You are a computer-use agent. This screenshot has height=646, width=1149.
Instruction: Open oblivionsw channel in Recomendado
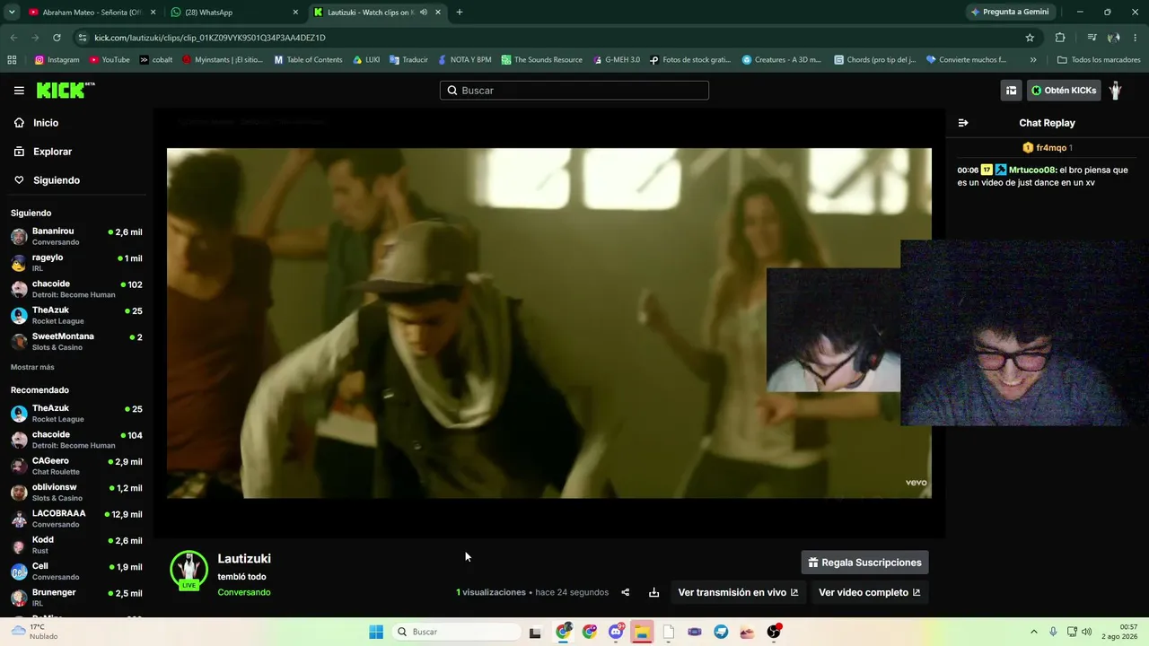pos(76,493)
